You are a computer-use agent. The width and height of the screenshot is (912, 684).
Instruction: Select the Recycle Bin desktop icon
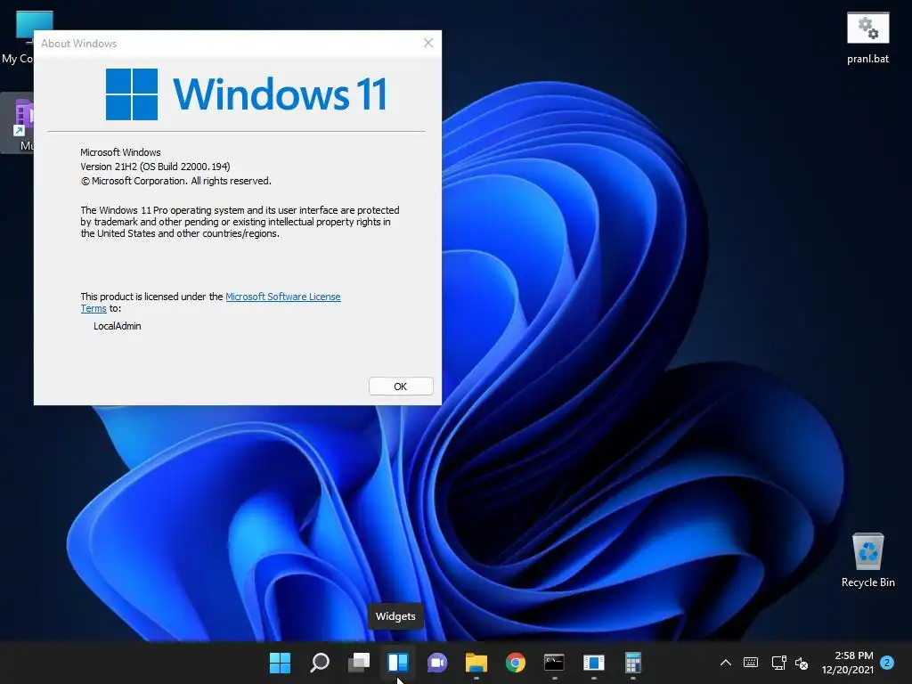point(867,560)
